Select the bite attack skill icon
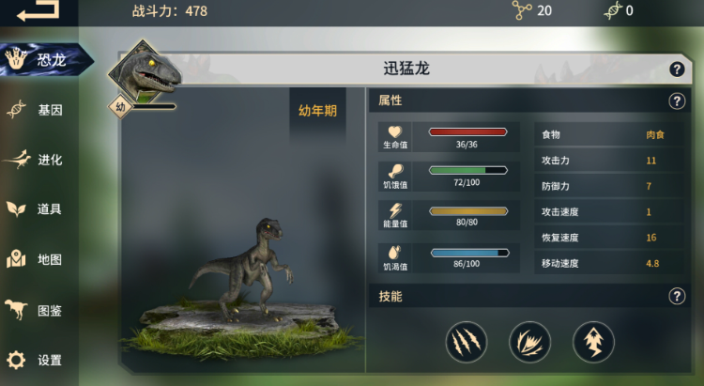This screenshot has width=704, height=386. click(529, 342)
